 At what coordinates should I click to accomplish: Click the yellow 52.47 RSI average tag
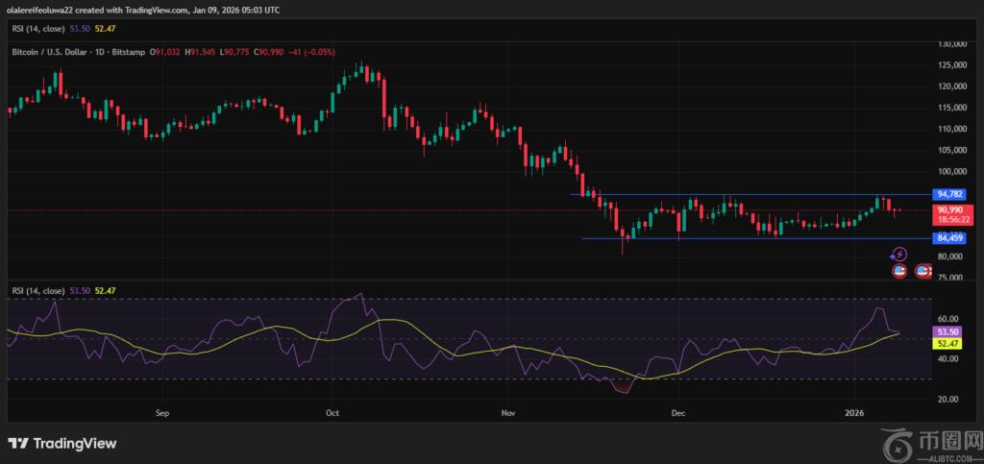tap(947, 344)
